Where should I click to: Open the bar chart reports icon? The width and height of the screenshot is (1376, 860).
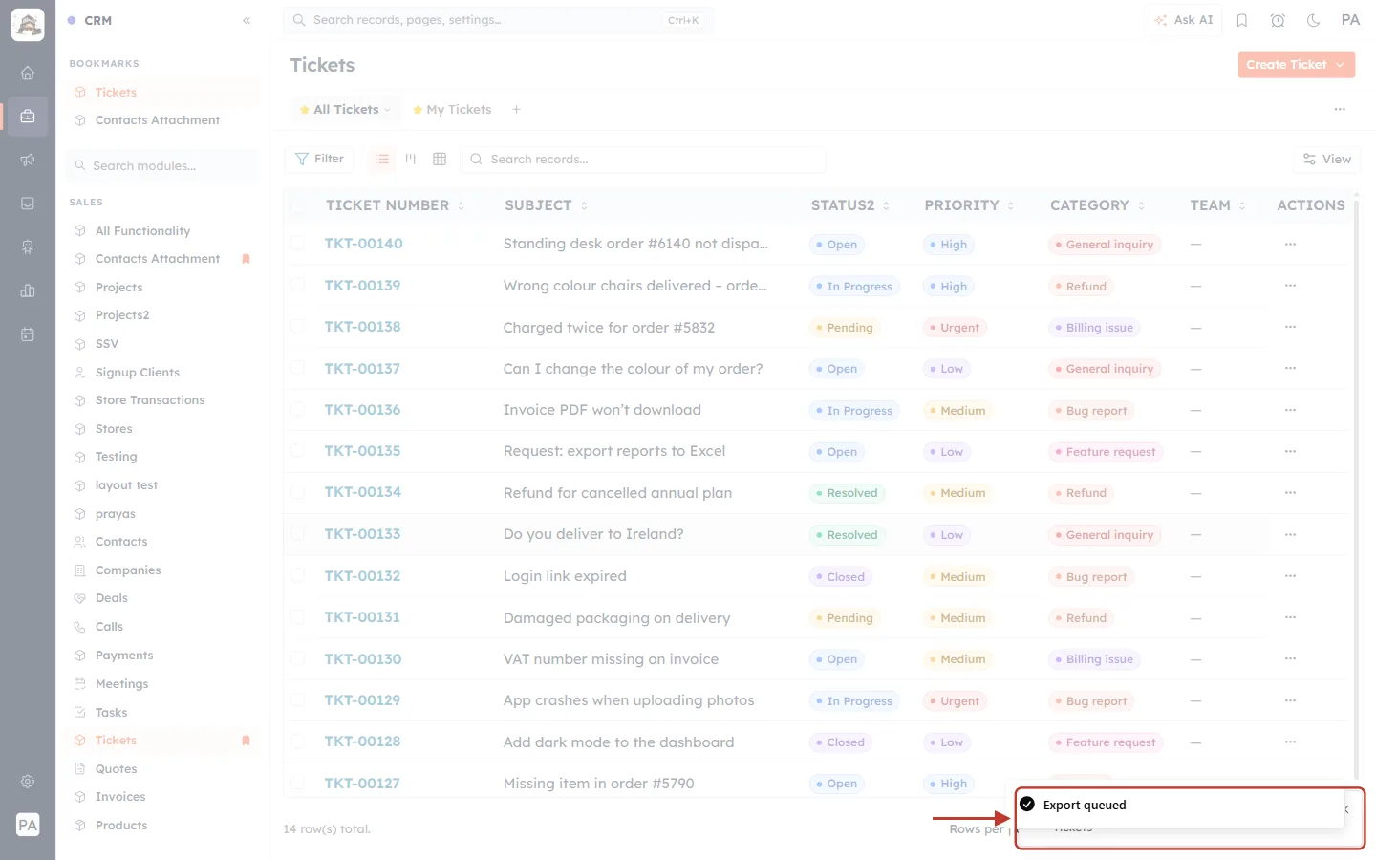pyautogui.click(x=28, y=290)
